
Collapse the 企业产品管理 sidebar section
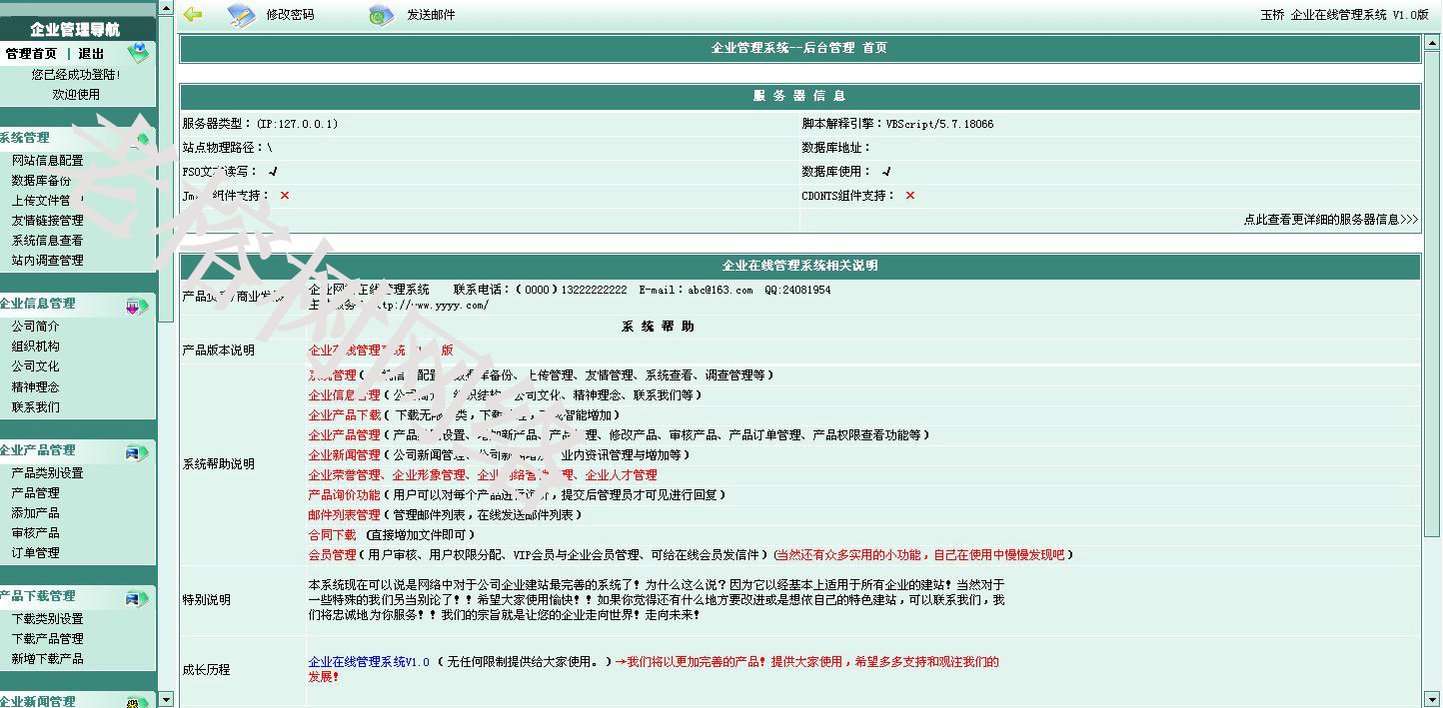click(x=38, y=450)
